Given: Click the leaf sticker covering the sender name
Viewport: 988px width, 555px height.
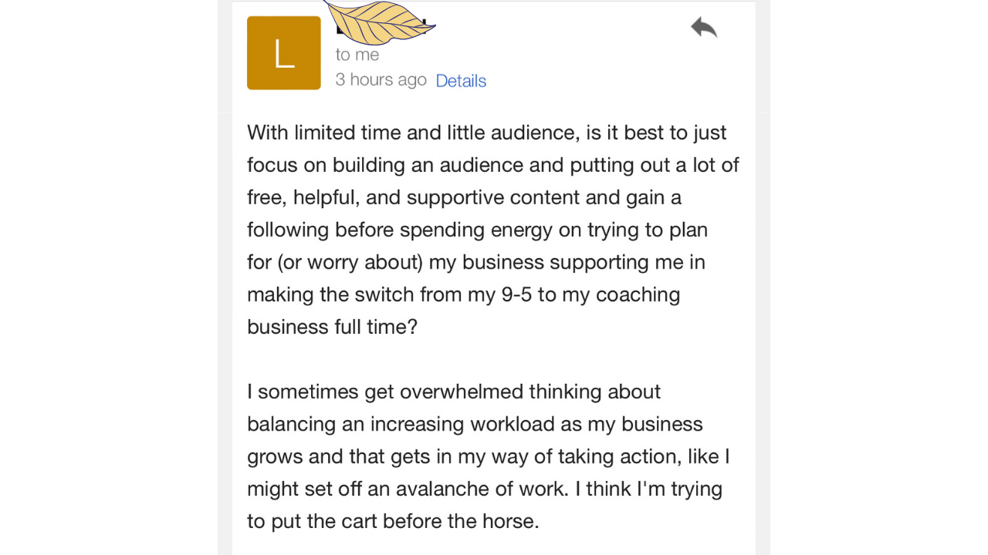Looking at the screenshot, I should (x=379, y=21).
